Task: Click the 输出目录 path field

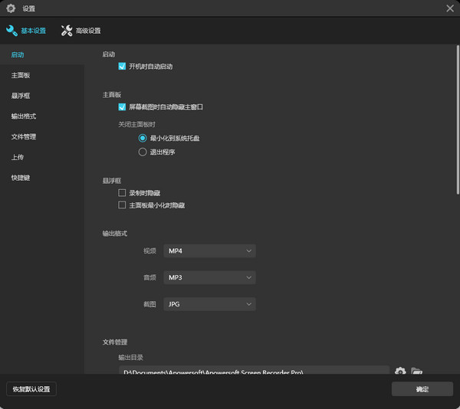Action: [253, 371]
